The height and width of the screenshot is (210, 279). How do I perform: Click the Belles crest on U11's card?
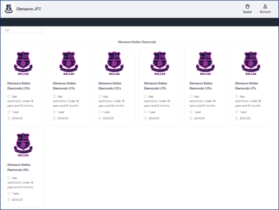(69, 63)
